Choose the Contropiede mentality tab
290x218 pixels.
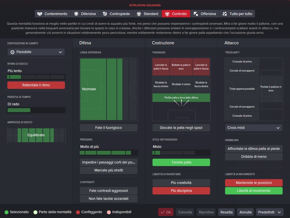pos(116,14)
